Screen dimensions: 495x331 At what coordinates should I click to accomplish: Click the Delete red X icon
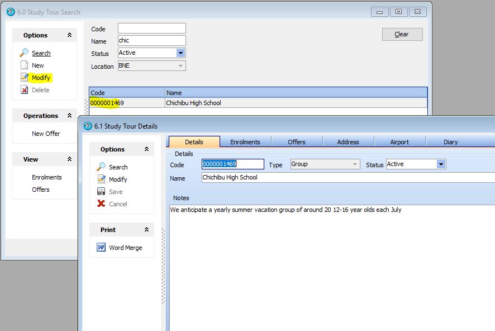(24, 90)
